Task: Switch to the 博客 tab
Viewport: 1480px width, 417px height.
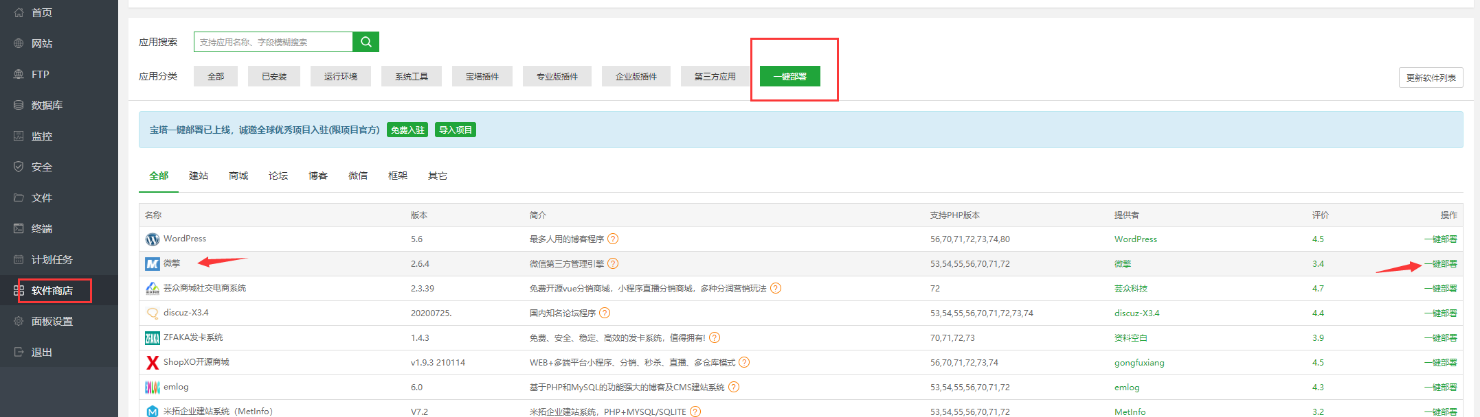Action: click(x=318, y=176)
